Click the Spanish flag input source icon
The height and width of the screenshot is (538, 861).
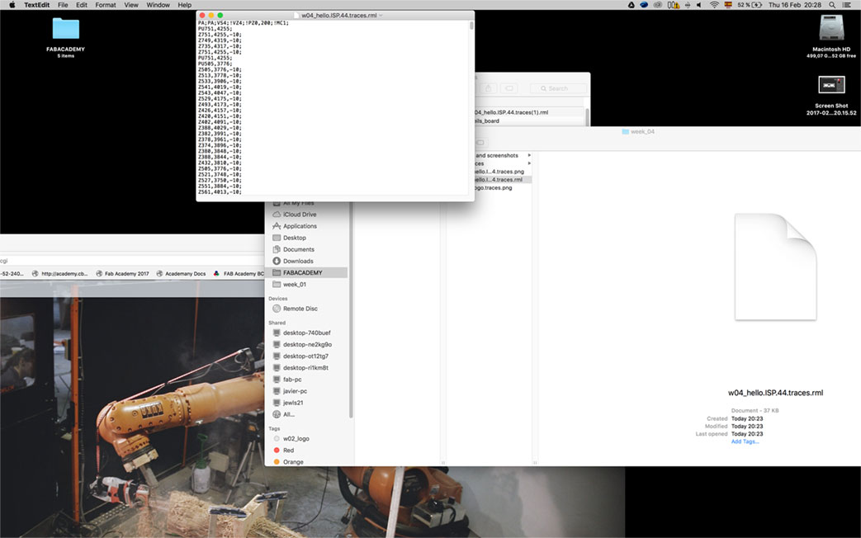pyautogui.click(x=728, y=5)
